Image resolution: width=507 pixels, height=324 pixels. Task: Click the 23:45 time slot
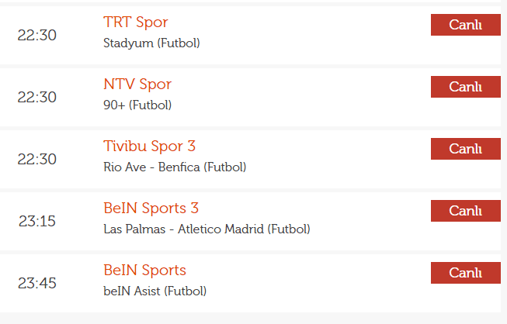click(36, 283)
